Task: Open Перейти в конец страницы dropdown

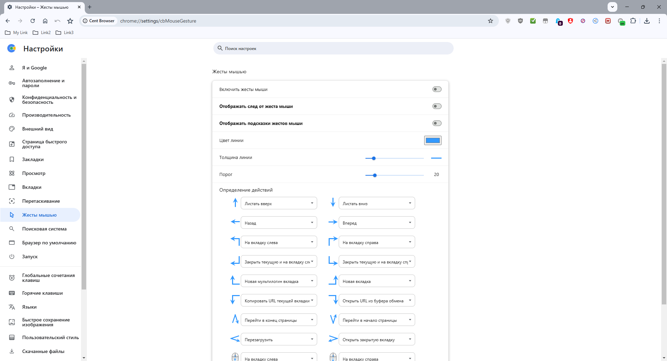Action: pyautogui.click(x=279, y=320)
